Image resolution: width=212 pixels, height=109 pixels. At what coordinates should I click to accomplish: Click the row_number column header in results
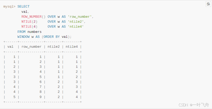(x=31, y=47)
